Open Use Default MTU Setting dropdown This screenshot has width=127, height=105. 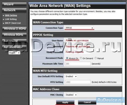coord(71,77)
